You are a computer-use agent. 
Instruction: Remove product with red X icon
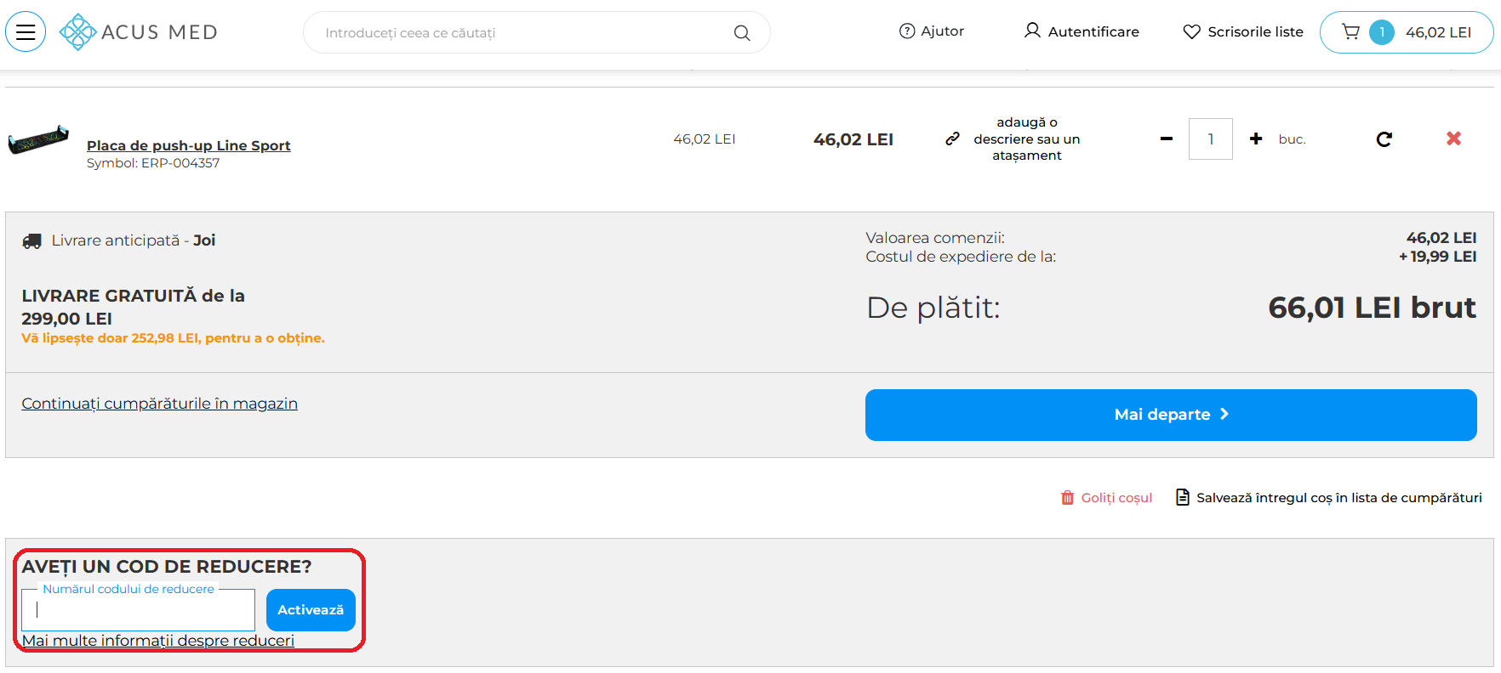click(1454, 139)
